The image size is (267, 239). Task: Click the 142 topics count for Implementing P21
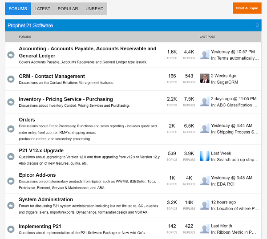point(172,226)
